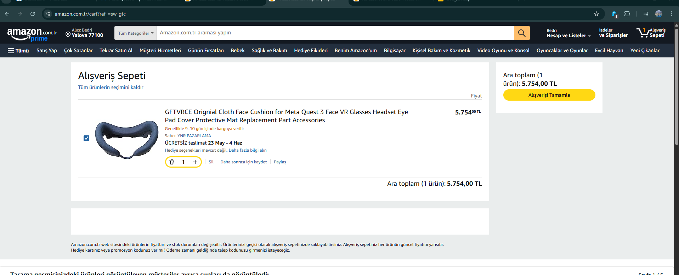Open Kişisel Bakım ve Kozmetik category
This screenshot has width=679, height=275.
point(441,51)
